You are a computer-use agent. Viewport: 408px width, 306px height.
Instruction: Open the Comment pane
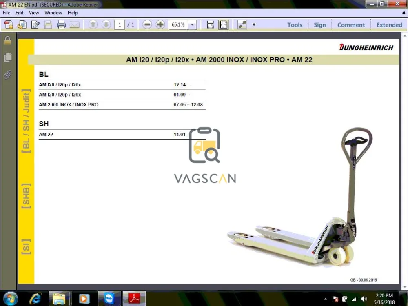351,25
